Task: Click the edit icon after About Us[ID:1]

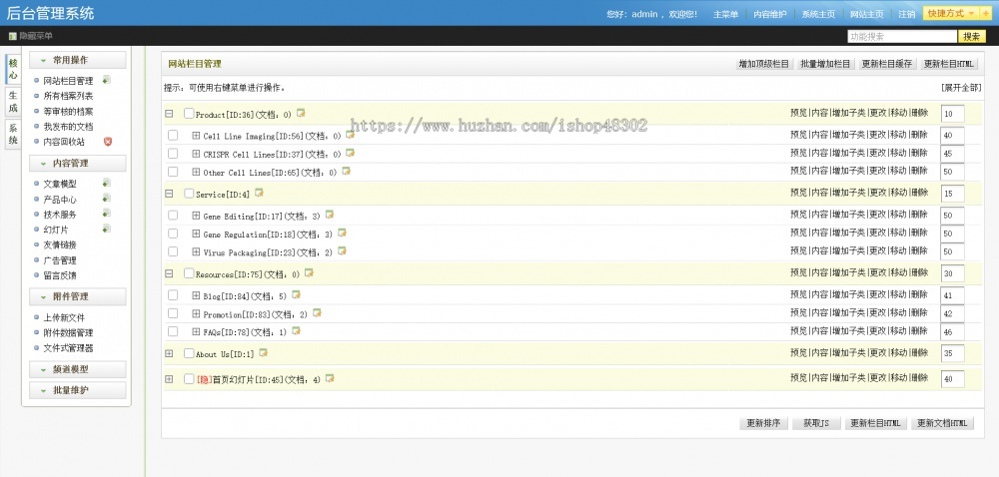Action: 263,352
